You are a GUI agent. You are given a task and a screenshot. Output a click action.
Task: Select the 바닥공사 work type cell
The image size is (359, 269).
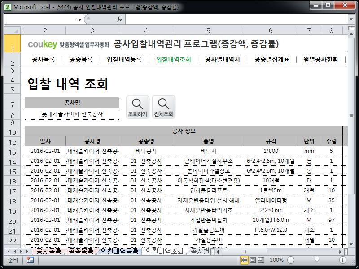tap(146, 151)
